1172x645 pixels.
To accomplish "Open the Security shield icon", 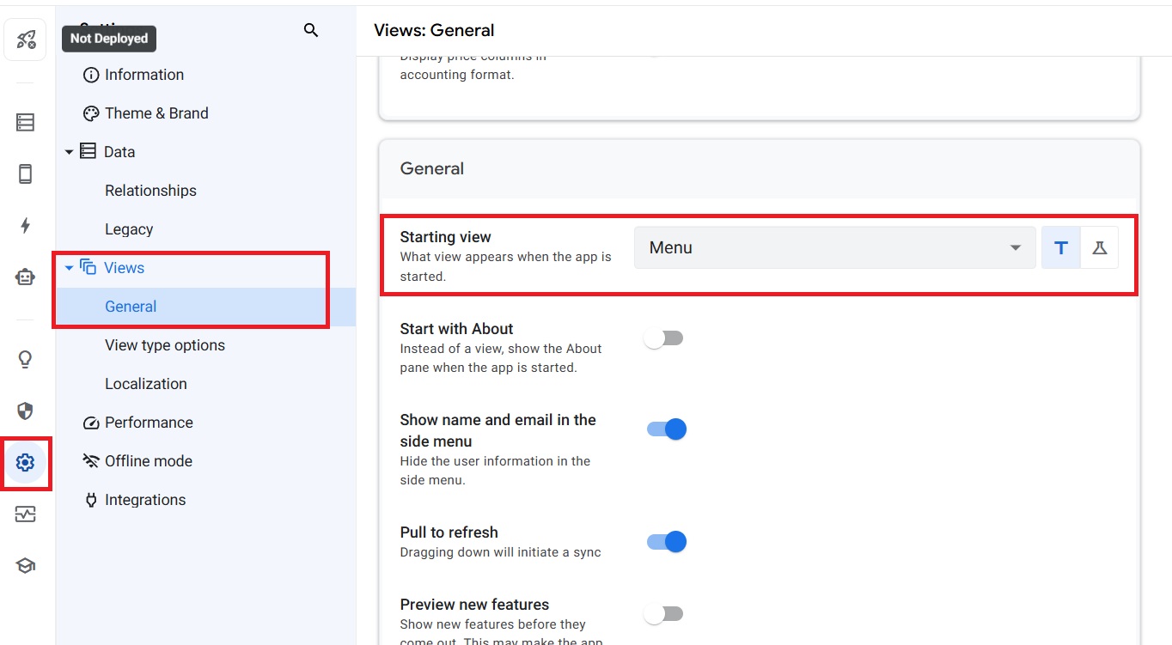I will point(25,411).
